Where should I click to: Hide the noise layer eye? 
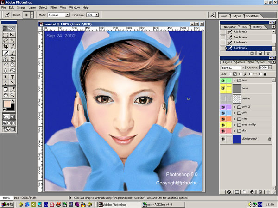tap(223, 88)
